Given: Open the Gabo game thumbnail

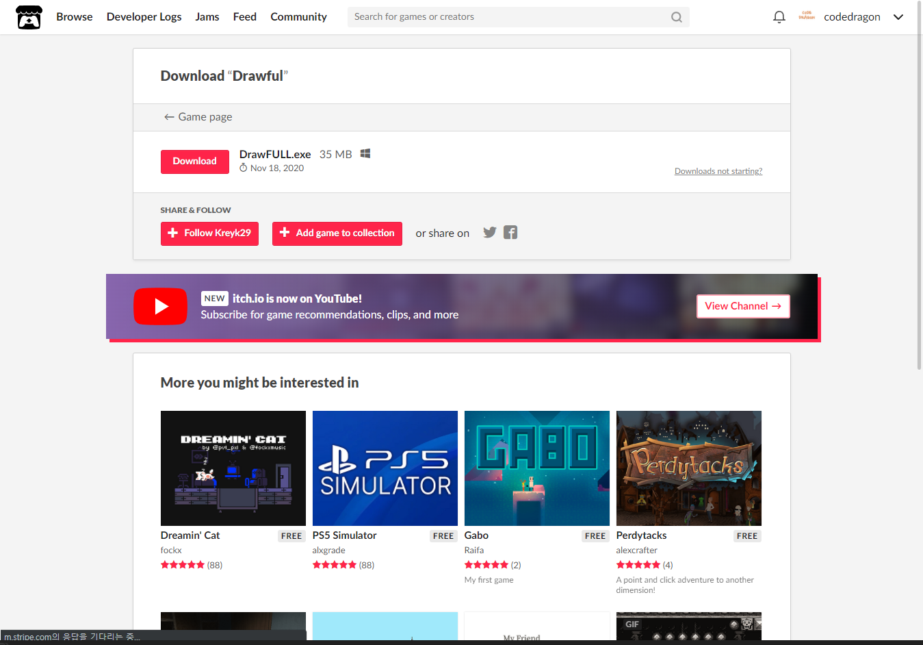Looking at the screenshot, I should (537, 468).
